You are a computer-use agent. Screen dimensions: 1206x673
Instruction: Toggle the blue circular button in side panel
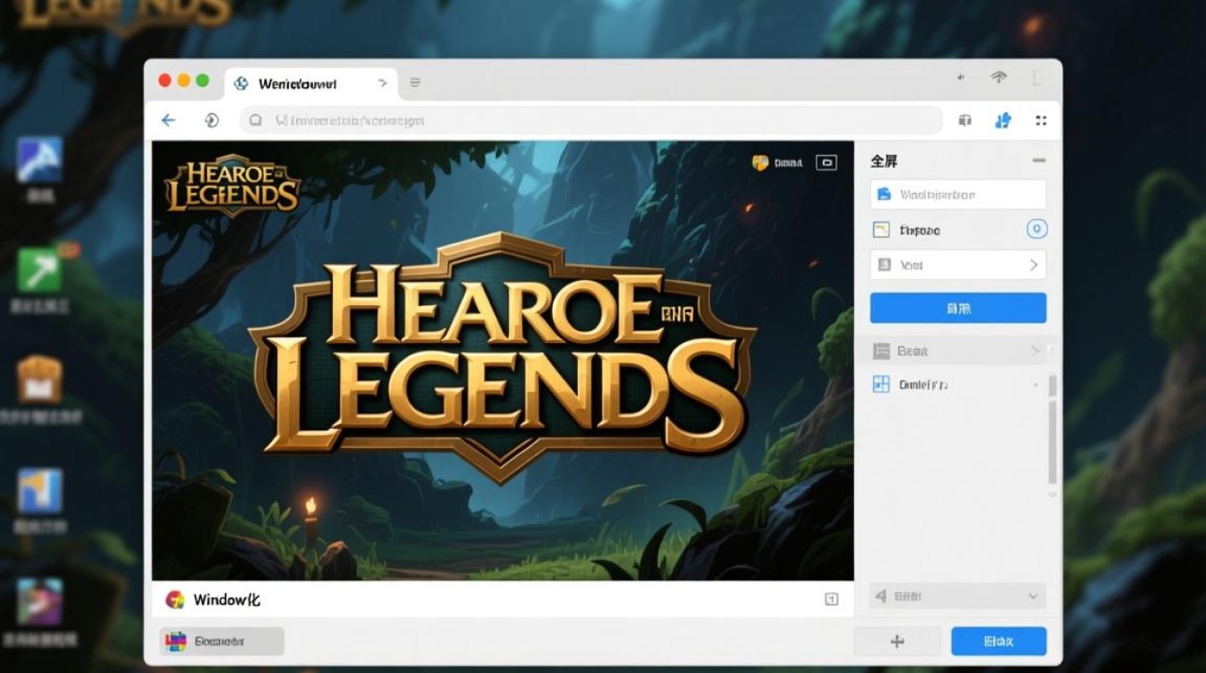click(x=1036, y=230)
